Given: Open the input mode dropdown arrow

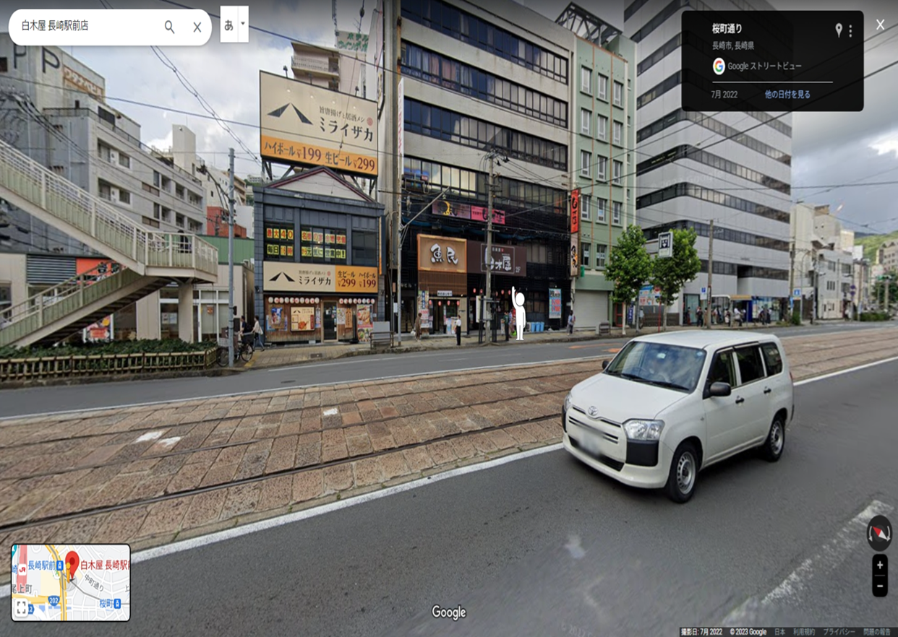Looking at the screenshot, I should tap(243, 24).
